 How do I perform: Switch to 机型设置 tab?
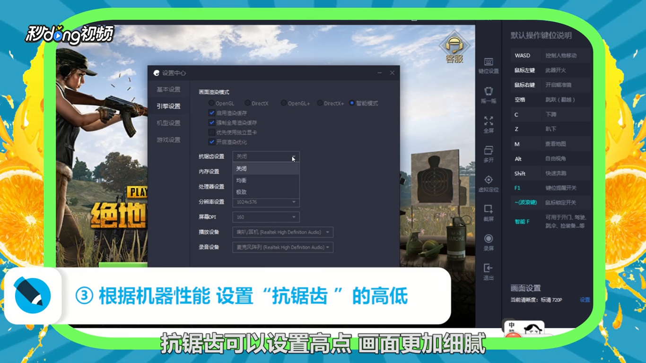click(169, 123)
